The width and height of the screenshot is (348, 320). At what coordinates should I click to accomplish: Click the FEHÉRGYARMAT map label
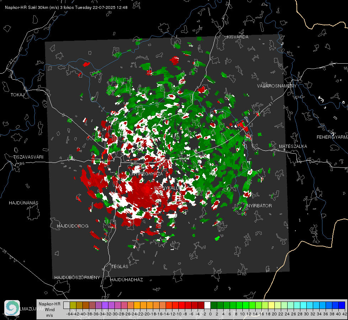(x=332, y=137)
